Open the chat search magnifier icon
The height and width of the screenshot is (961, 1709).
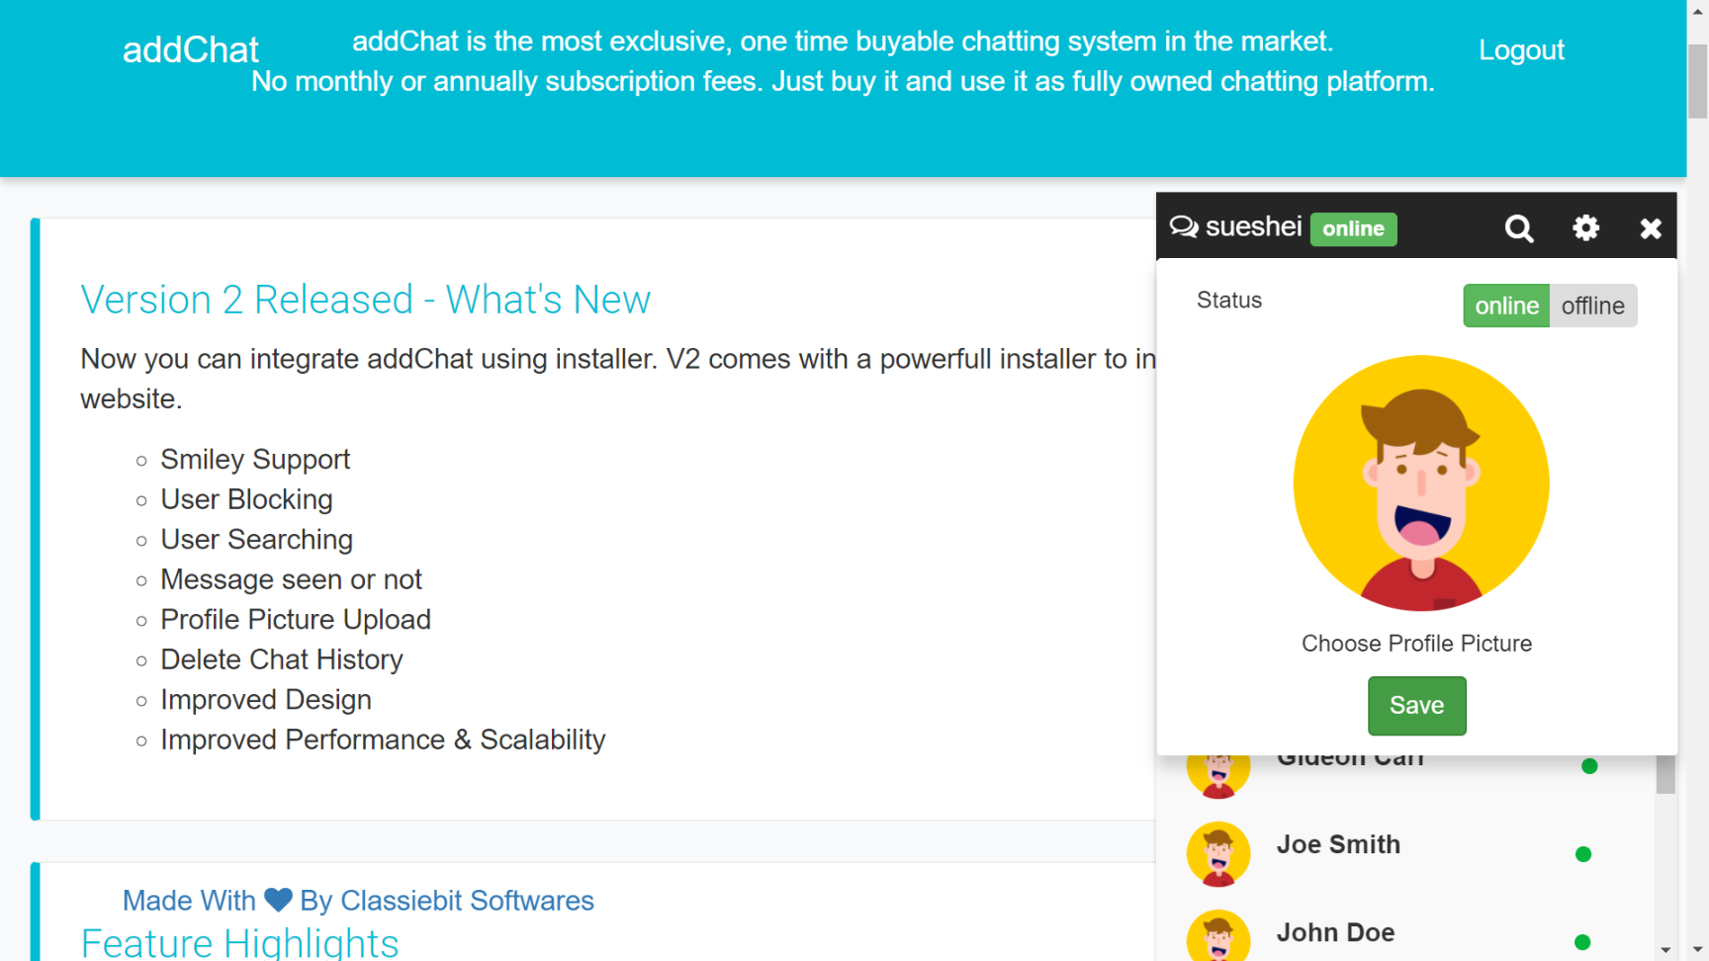point(1519,228)
